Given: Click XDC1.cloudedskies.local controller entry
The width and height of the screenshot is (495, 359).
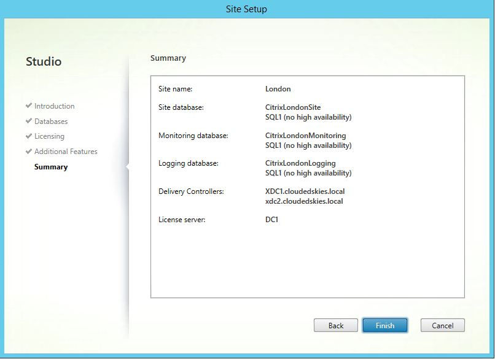Looking at the screenshot, I should coord(305,191).
